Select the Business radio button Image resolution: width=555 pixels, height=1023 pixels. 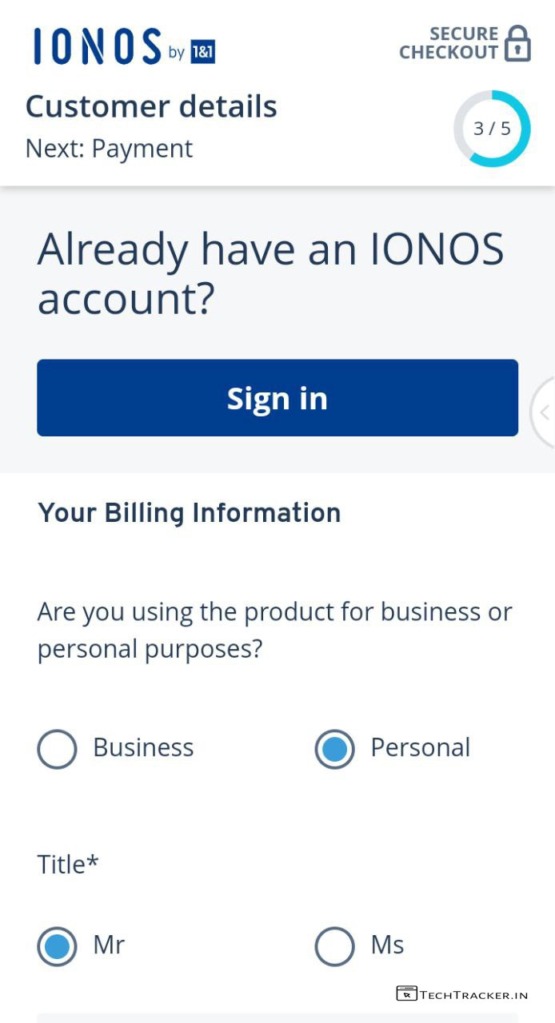[x=57, y=749]
